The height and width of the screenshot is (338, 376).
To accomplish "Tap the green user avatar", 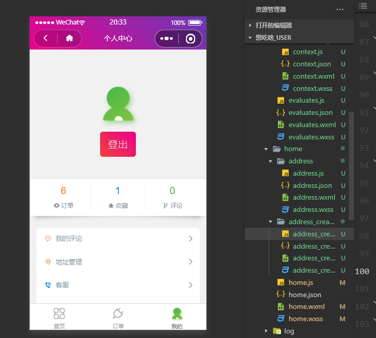I will tap(118, 104).
